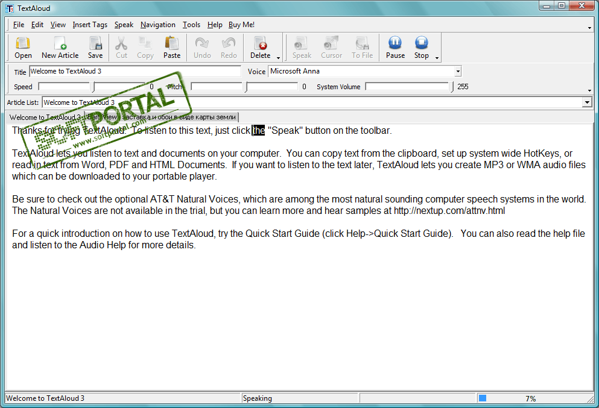This screenshot has width=599, height=408.
Task: Click the To File icon
Action: (x=362, y=48)
